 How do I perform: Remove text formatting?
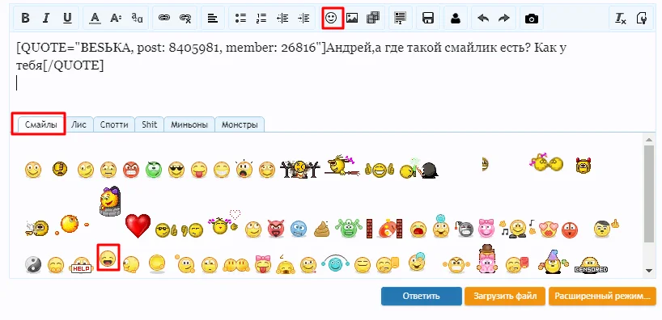[x=621, y=18]
